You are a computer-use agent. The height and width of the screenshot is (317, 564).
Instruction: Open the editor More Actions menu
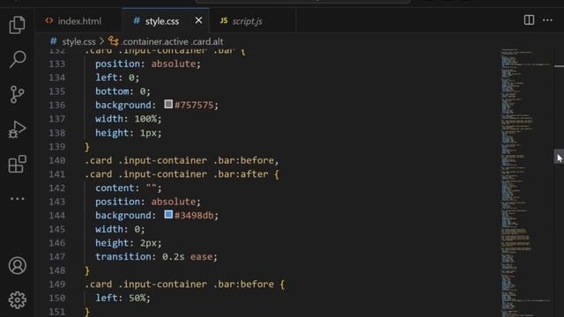point(547,20)
